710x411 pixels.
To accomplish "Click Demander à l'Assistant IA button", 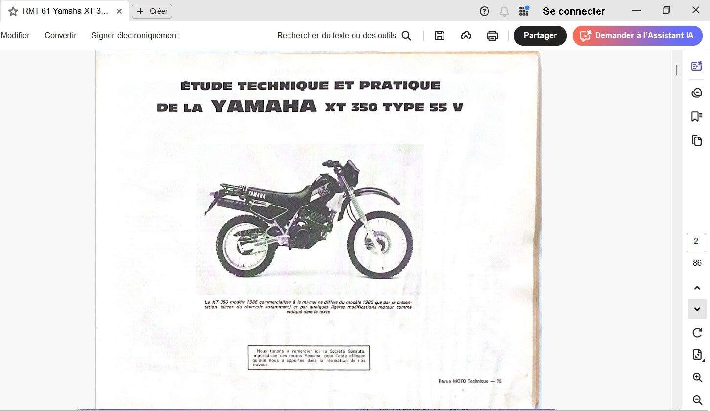I will tap(638, 35).
